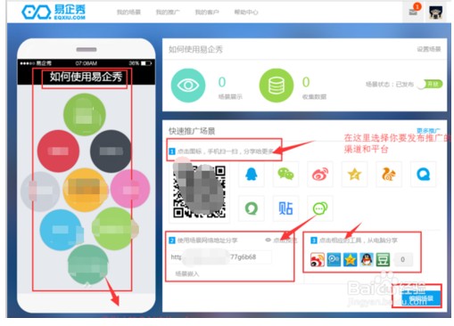Click the 设置场景 link

click(428, 49)
